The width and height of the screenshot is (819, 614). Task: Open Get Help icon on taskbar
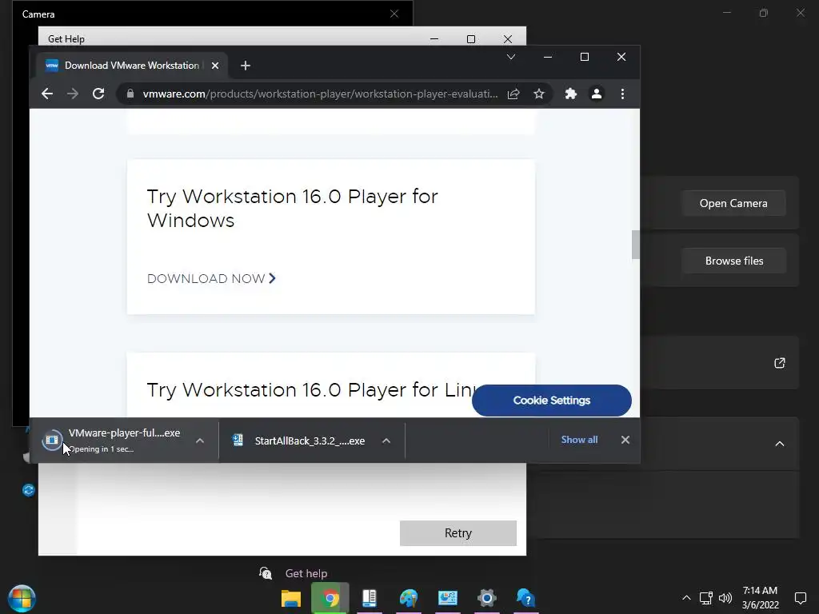tap(526, 598)
